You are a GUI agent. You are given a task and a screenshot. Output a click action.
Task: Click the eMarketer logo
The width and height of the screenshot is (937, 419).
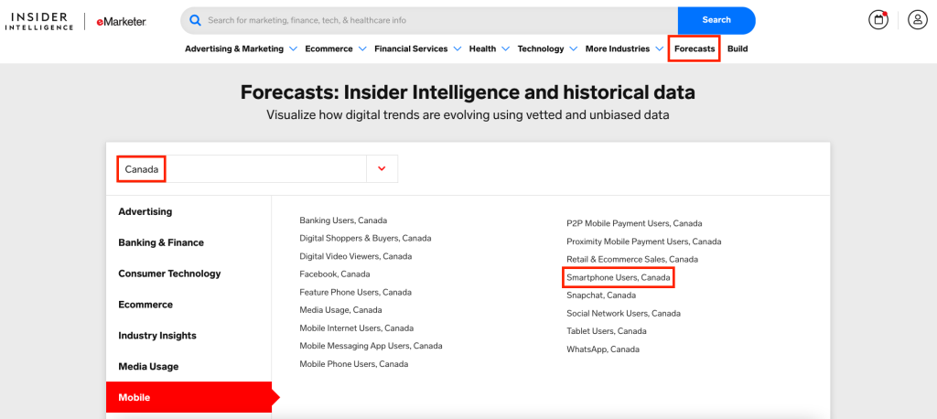122,22
